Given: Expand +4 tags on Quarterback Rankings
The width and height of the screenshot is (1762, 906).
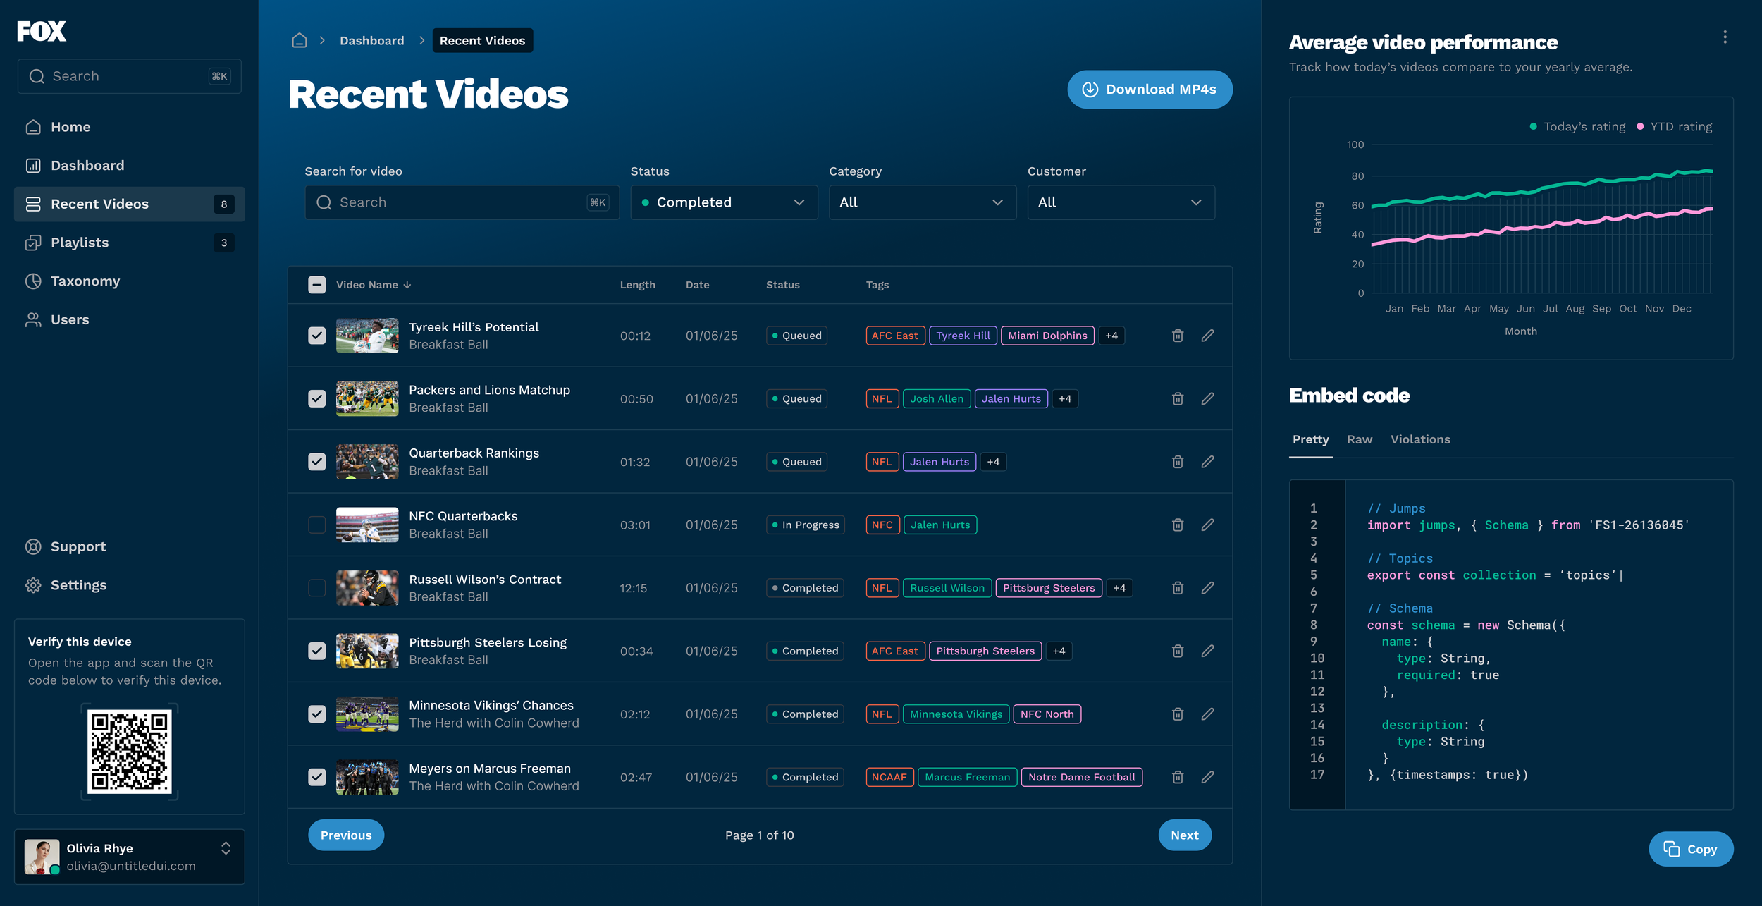Looking at the screenshot, I should (993, 462).
